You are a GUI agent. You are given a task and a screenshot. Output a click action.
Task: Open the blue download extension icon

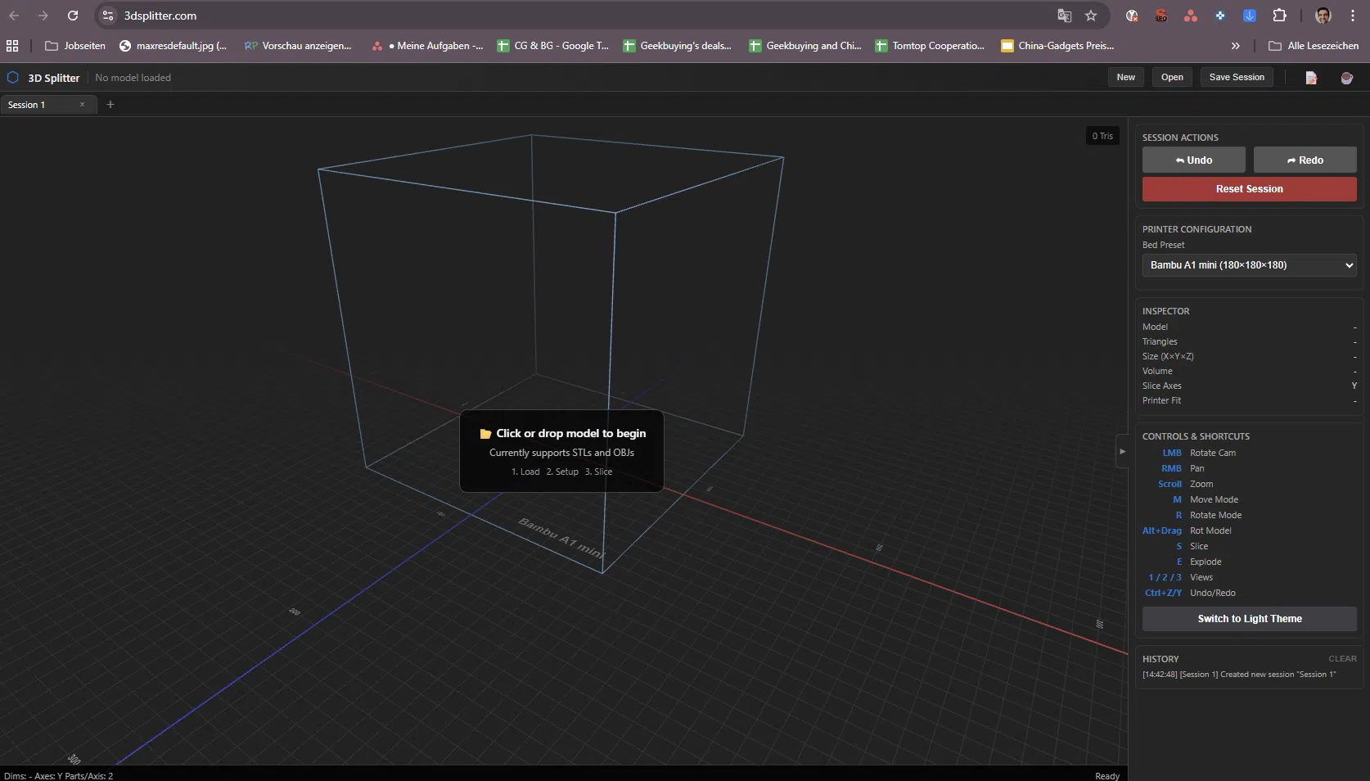coord(1249,16)
